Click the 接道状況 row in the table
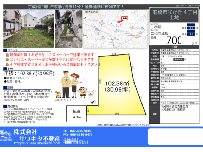 pyautogui.click(x=174, y=75)
